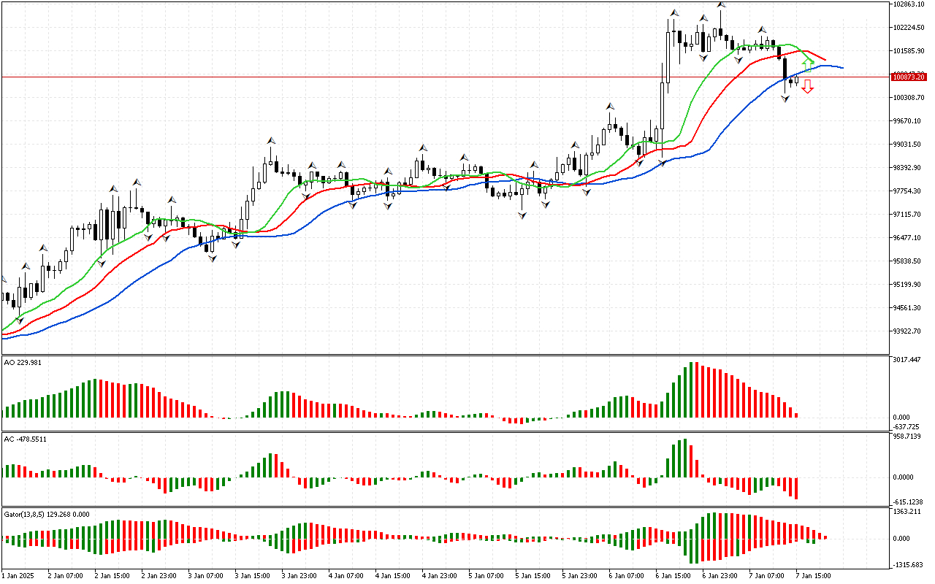Click the 4 Jan 23:00 time label
Image resolution: width=935 pixels, height=584 pixels.
pyautogui.click(x=438, y=575)
